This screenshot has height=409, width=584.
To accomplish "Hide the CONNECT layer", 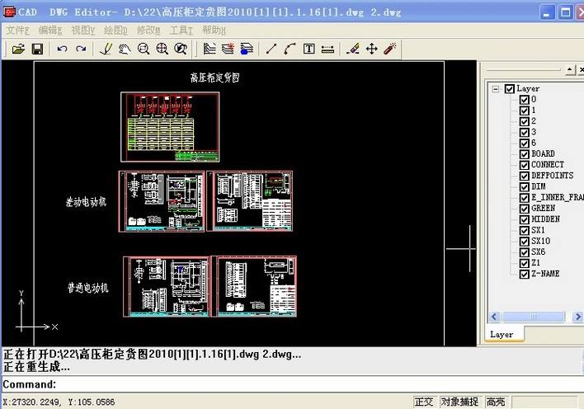I will click(x=525, y=165).
